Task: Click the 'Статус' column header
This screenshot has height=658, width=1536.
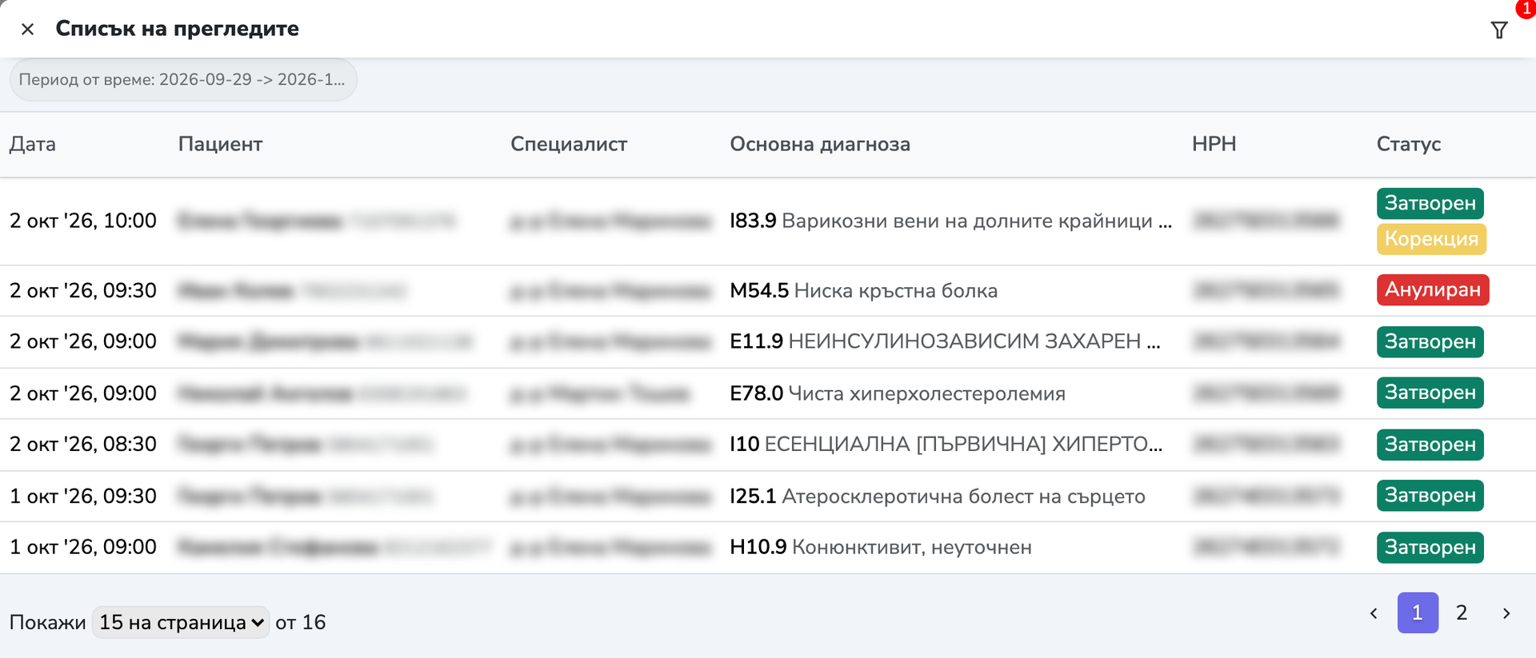Action: tap(1409, 144)
